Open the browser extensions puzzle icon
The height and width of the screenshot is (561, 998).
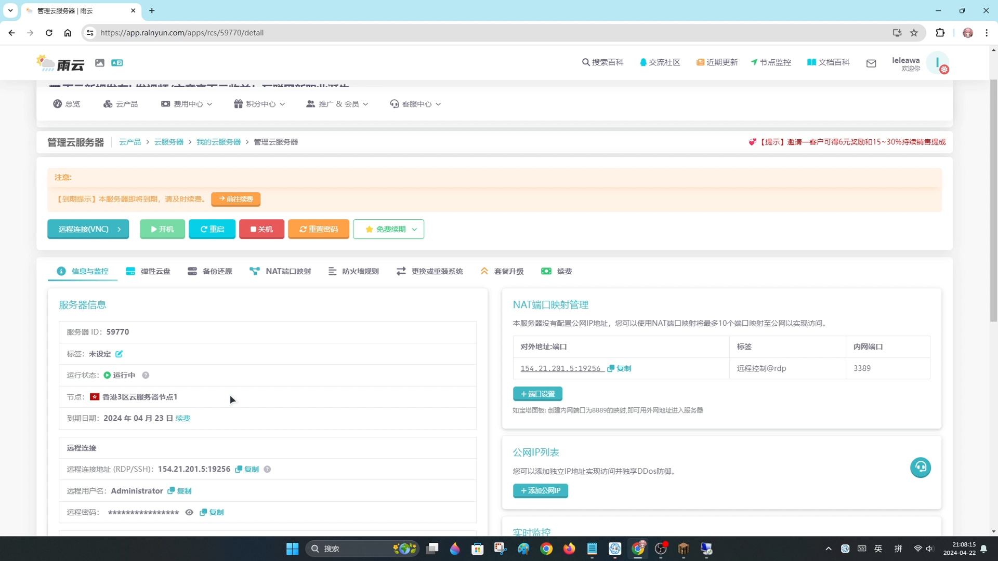click(940, 33)
